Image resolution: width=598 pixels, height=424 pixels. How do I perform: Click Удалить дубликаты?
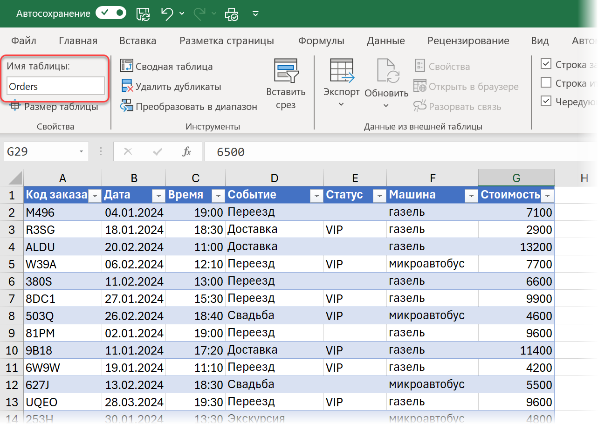tap(171, 86)
